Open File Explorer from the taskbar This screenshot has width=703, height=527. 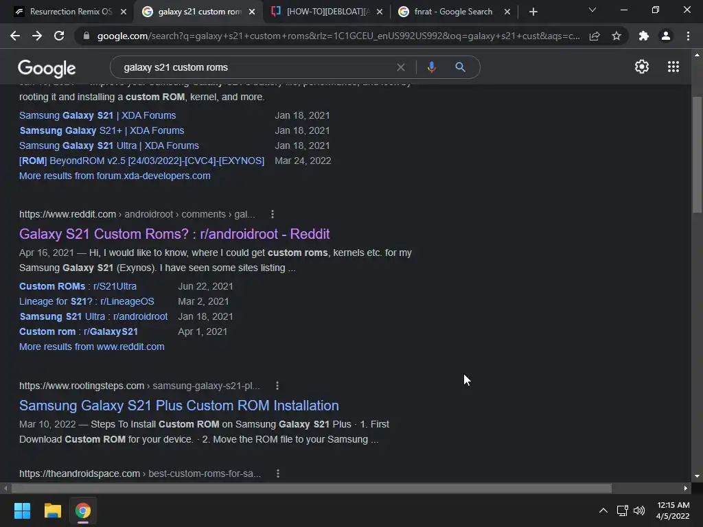tap(52, 511)
